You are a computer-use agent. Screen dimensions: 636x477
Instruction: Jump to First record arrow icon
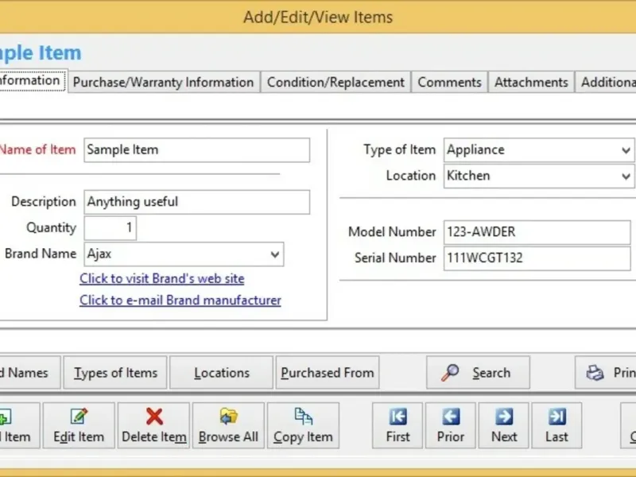pyautogui.click(x=397, y=417)
